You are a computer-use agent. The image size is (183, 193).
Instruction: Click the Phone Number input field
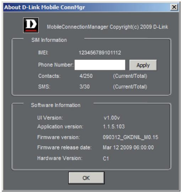(x=100, y=65)
